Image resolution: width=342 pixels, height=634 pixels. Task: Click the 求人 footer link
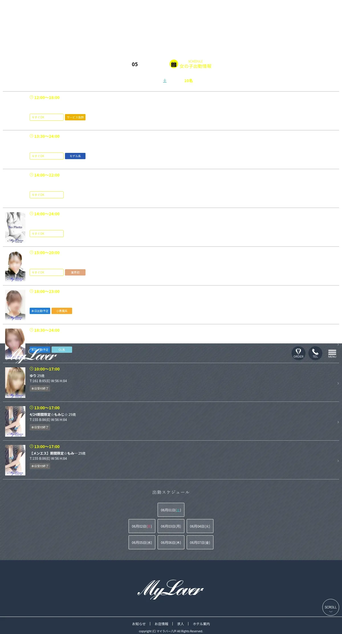pyautogui.click(x=180, y=624)
